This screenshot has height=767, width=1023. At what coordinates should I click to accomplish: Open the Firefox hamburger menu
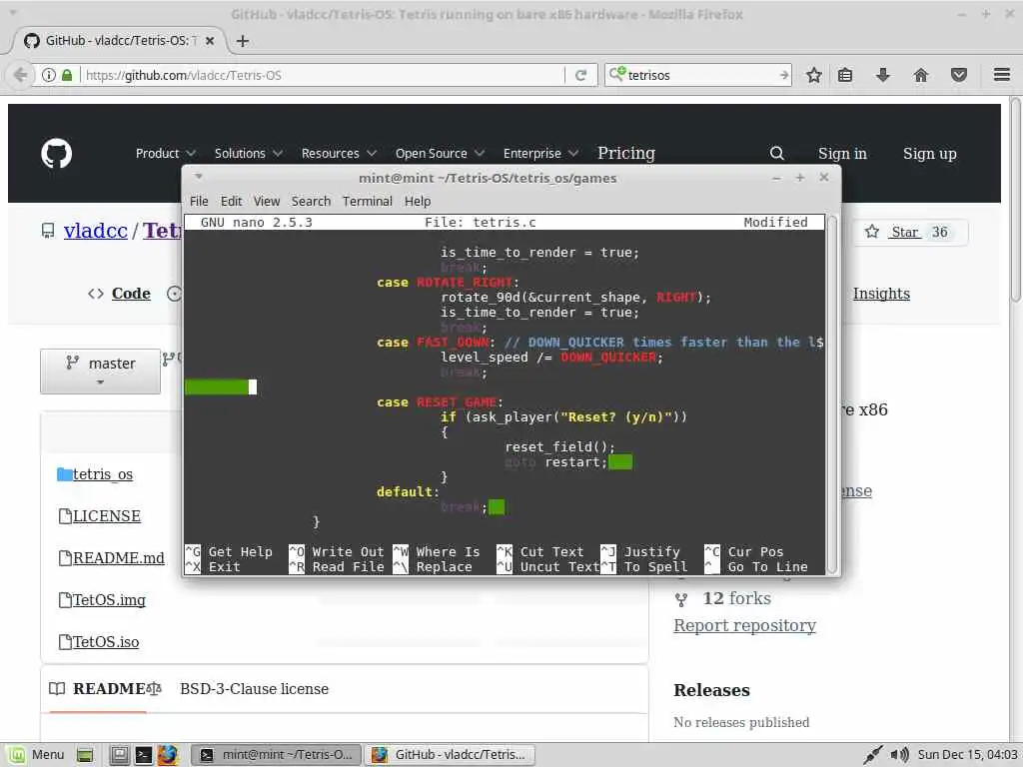1002,75
